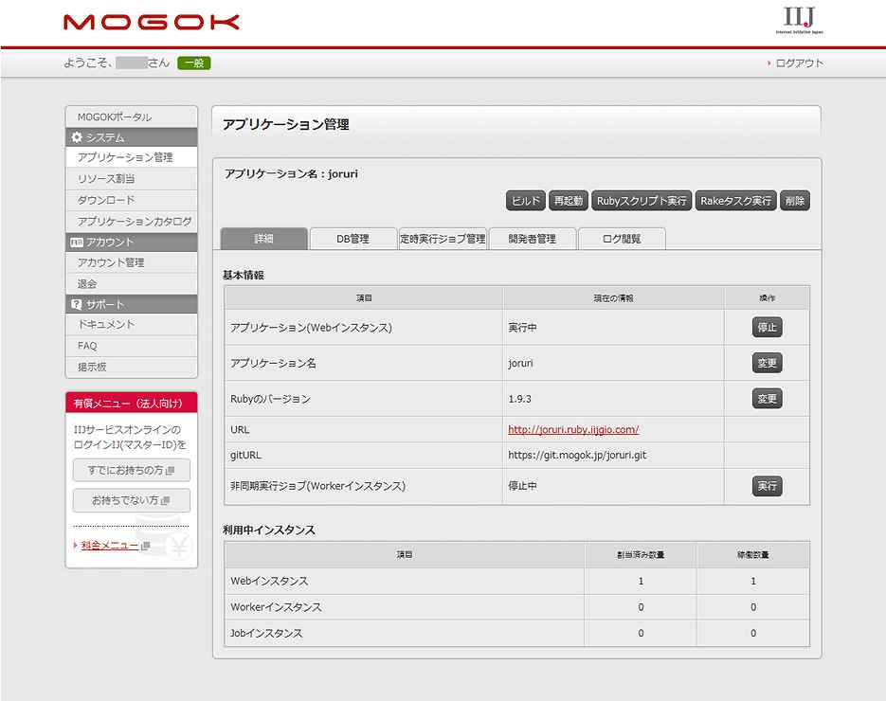
Task: Open 掲示板 menu item
Action: point(132,367)
